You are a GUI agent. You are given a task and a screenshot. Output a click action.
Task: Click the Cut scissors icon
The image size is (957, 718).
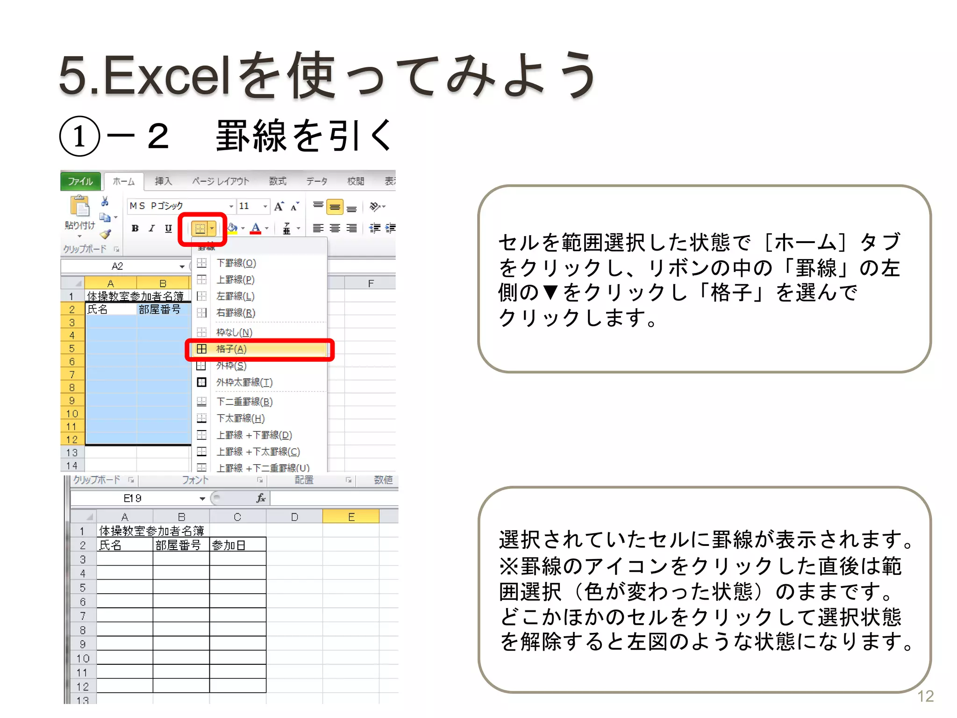pyautogui.click(x=105, y=201)
